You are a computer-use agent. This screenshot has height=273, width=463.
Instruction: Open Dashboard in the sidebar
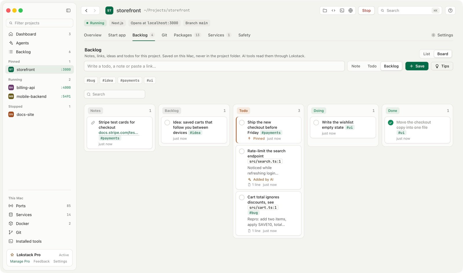40,34
